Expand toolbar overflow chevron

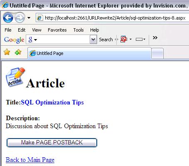155,38
